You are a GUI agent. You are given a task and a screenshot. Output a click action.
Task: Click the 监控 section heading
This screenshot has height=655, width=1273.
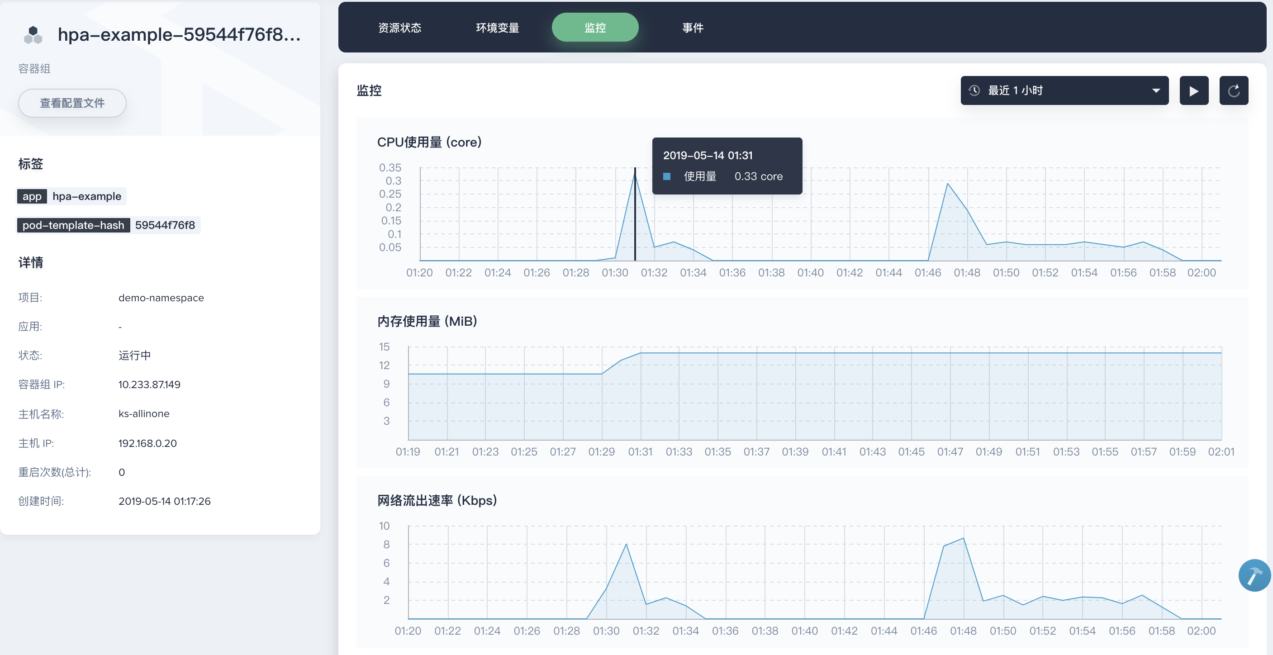[369, 90]
